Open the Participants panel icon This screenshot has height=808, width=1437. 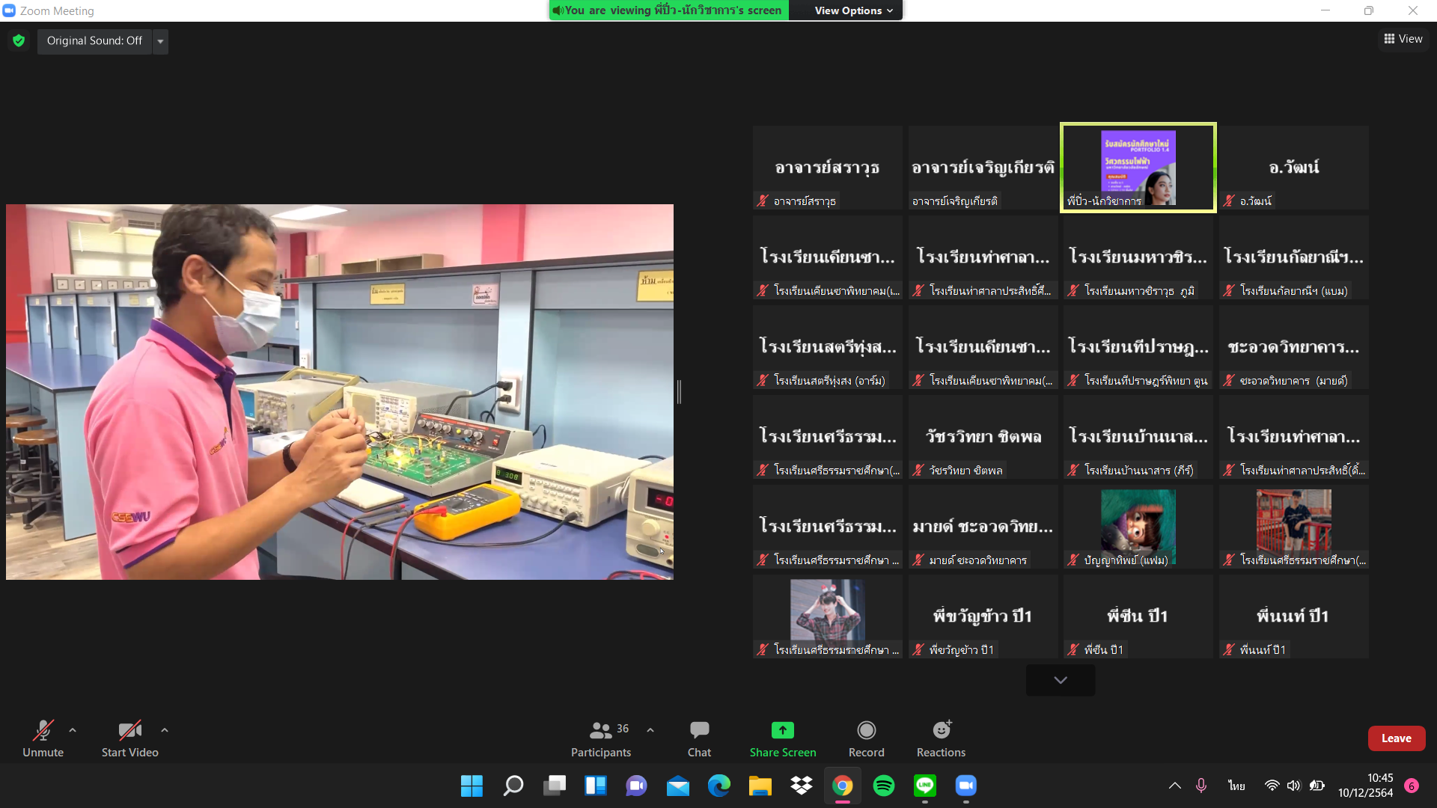tap(600, 730)
